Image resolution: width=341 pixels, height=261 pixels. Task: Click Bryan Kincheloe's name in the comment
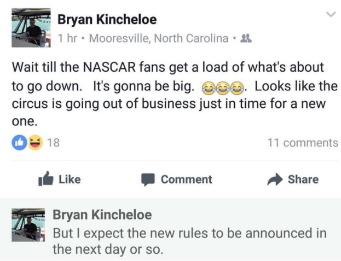point(102,215)
